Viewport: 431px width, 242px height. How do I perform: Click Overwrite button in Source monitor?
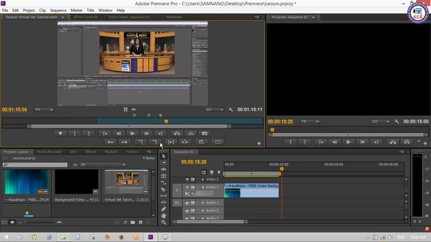[x=191, y=134]
